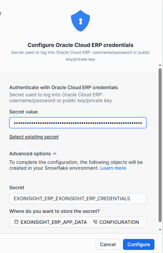This screenshot has height=253, width=163.
Task: Select the CONFIGURATION schema text
Action: point(119,222)
